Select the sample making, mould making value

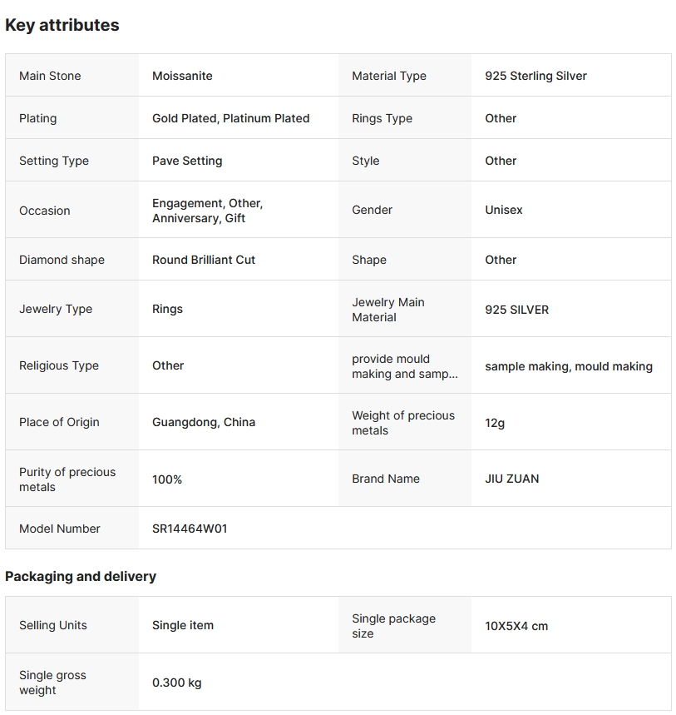569,366
